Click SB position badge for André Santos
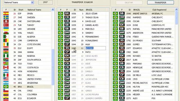180x101 pixels. pyautogui.click(x=122, y=13)
